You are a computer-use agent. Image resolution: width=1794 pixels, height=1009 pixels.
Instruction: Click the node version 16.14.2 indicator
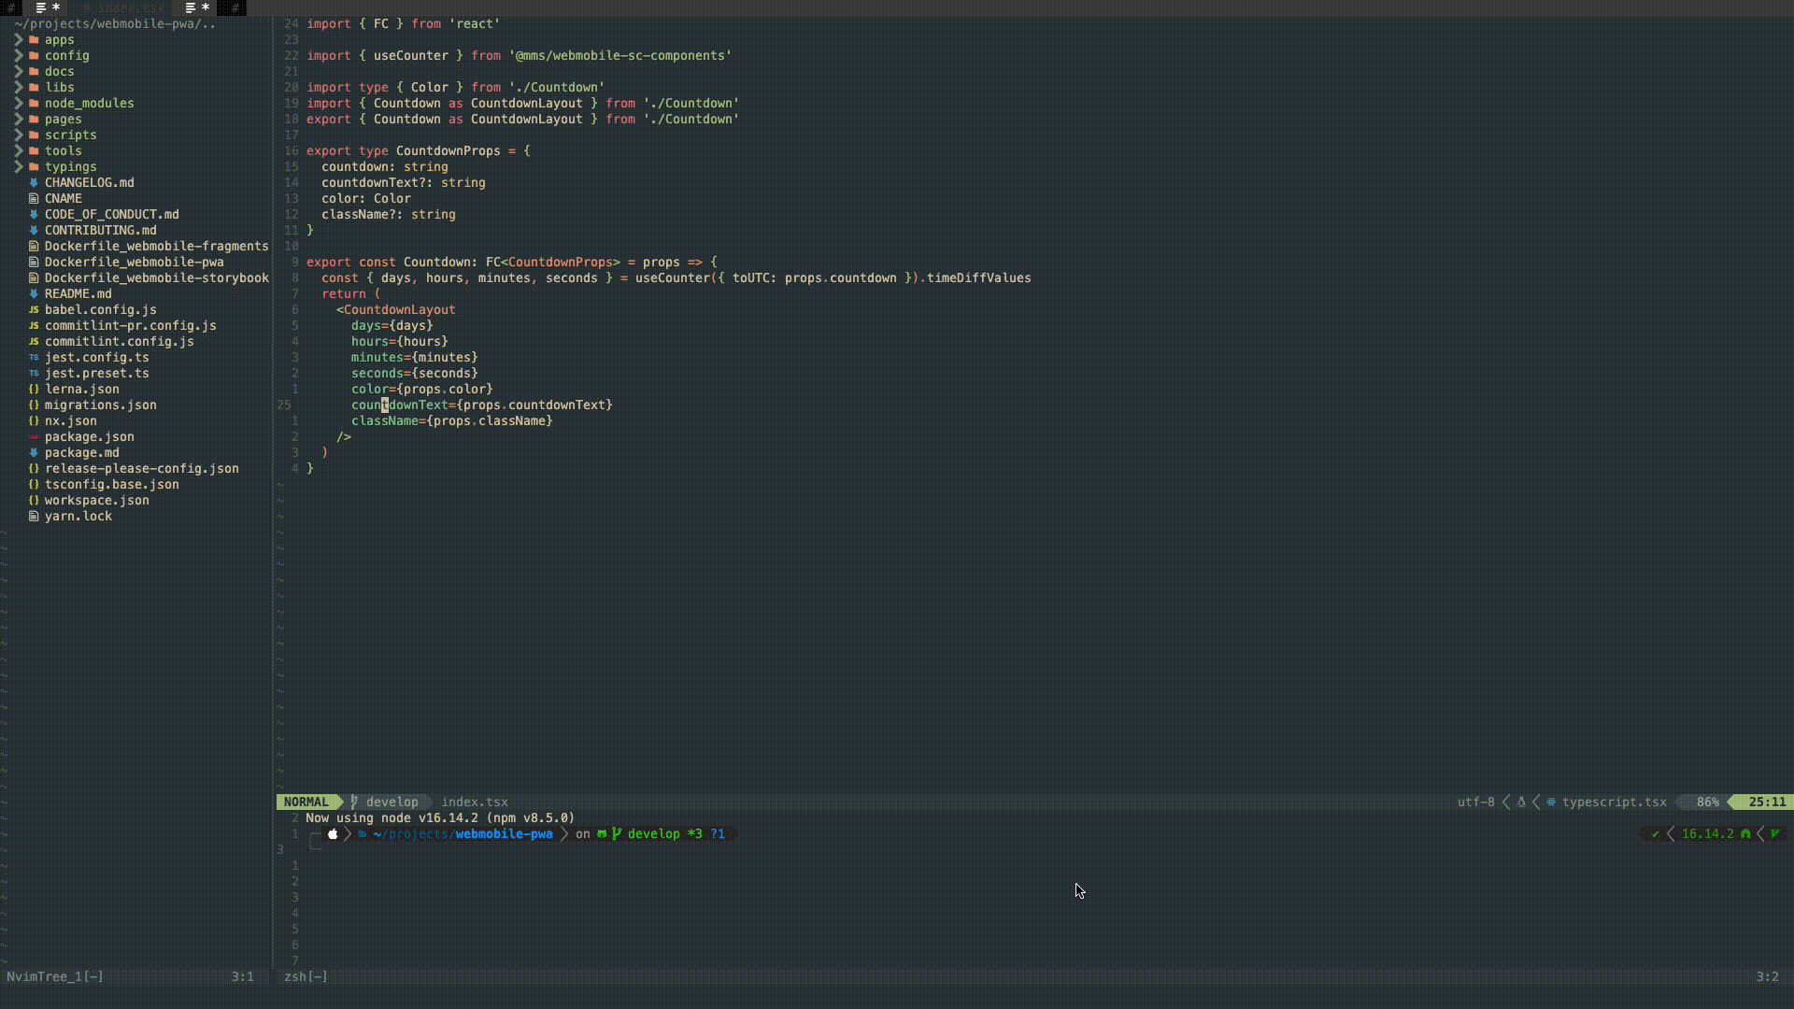[1707, 834]
